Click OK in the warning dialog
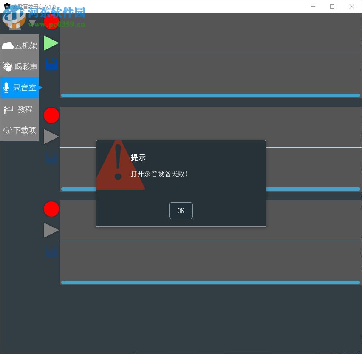This screenshot has height=354, width=362. point(181,211)
